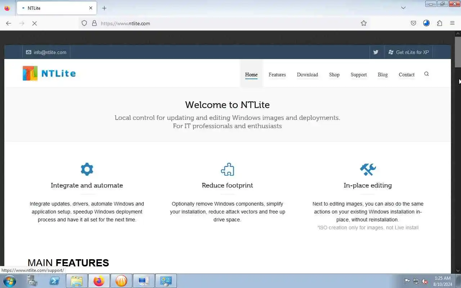Open the Save to Pocket icon
The image size is (461, 288).
coord(413,23)
